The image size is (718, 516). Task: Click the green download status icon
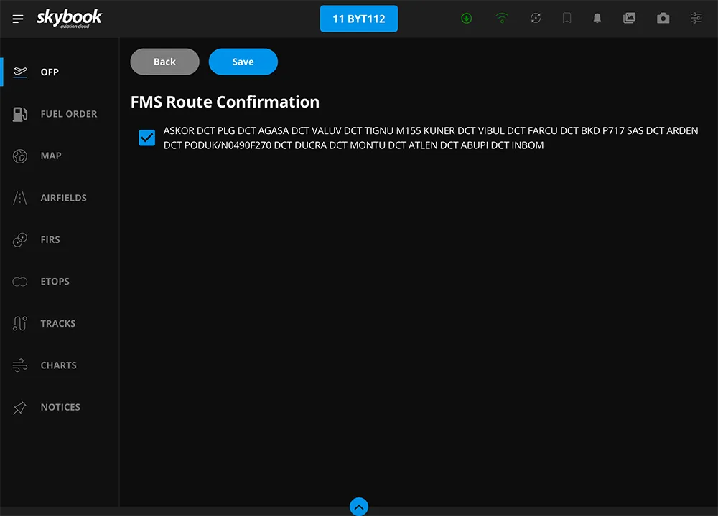click(x=466, y=19)
